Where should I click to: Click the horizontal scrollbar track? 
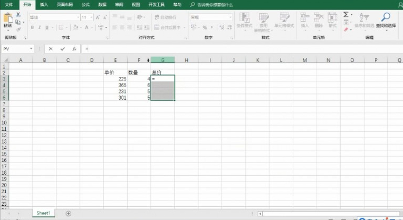pos(331,214)
